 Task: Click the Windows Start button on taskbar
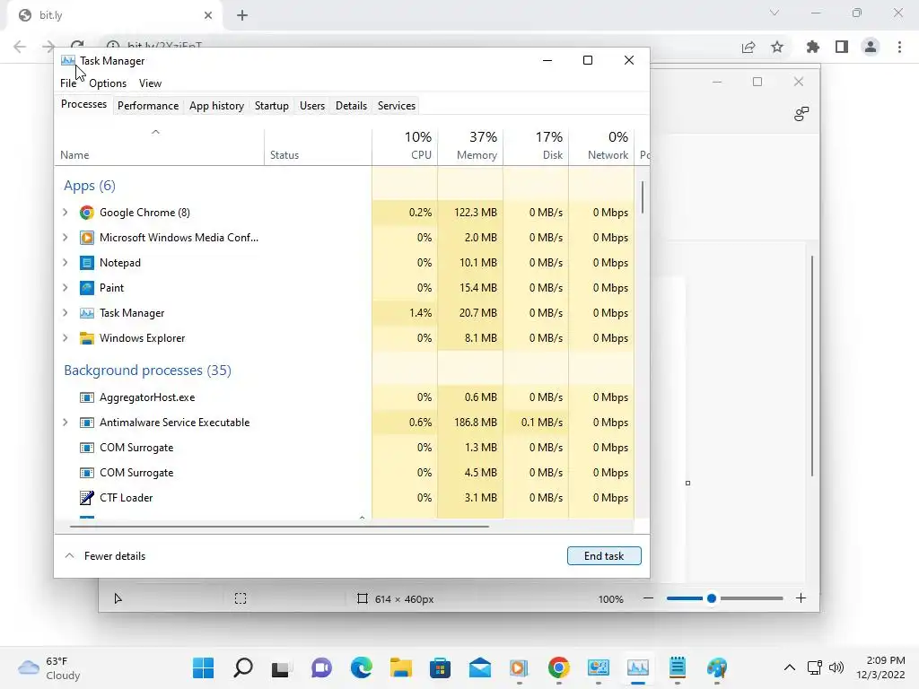pyautogui.click(x=204, y=667)
